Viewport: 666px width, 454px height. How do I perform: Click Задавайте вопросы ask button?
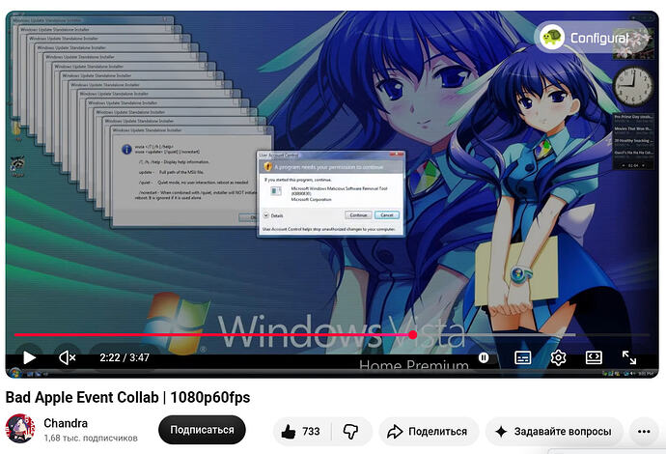tap(554, 432)
